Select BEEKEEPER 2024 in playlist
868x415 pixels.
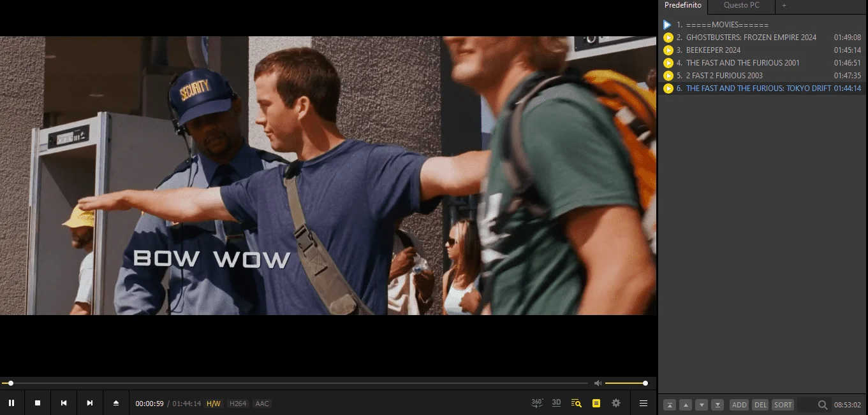[762, 50]
